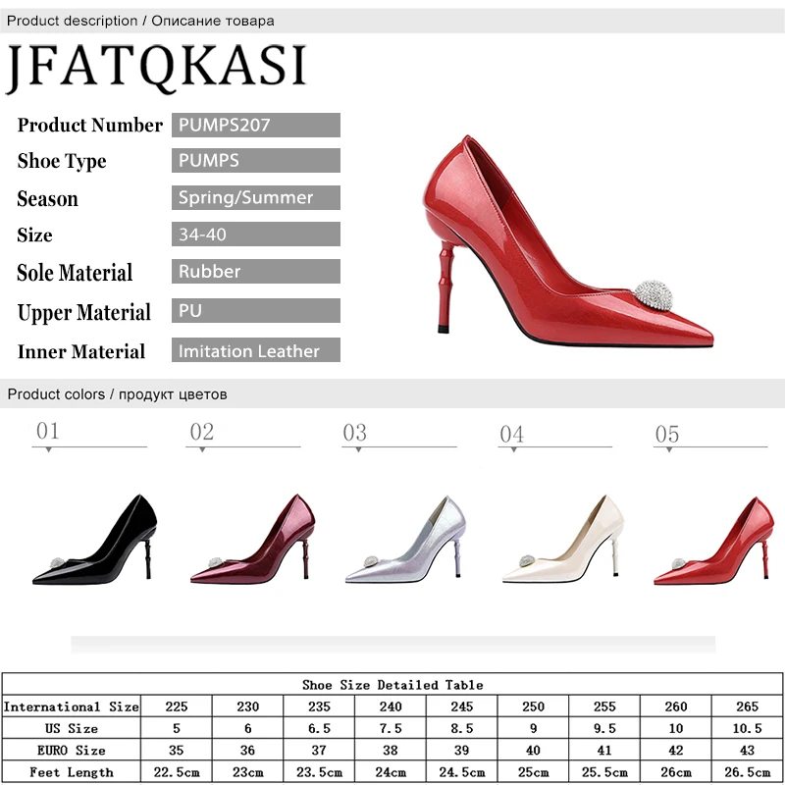This screenshot has width=785, height=785.
Task: Click US Size cell 7.5
Action: [391, 728]
